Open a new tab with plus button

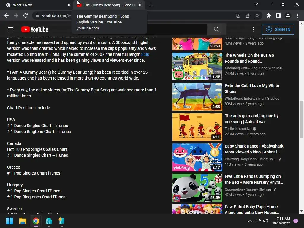pyautogui.click(x=151, y=5)
